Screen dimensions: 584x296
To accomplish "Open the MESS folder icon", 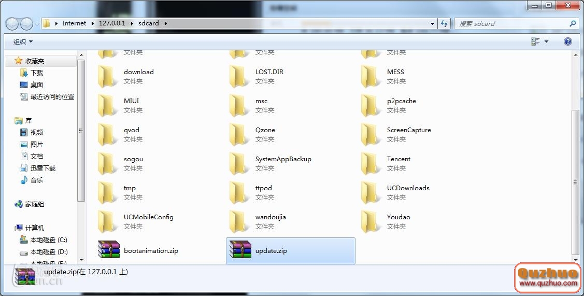I will tap(370, 76).
